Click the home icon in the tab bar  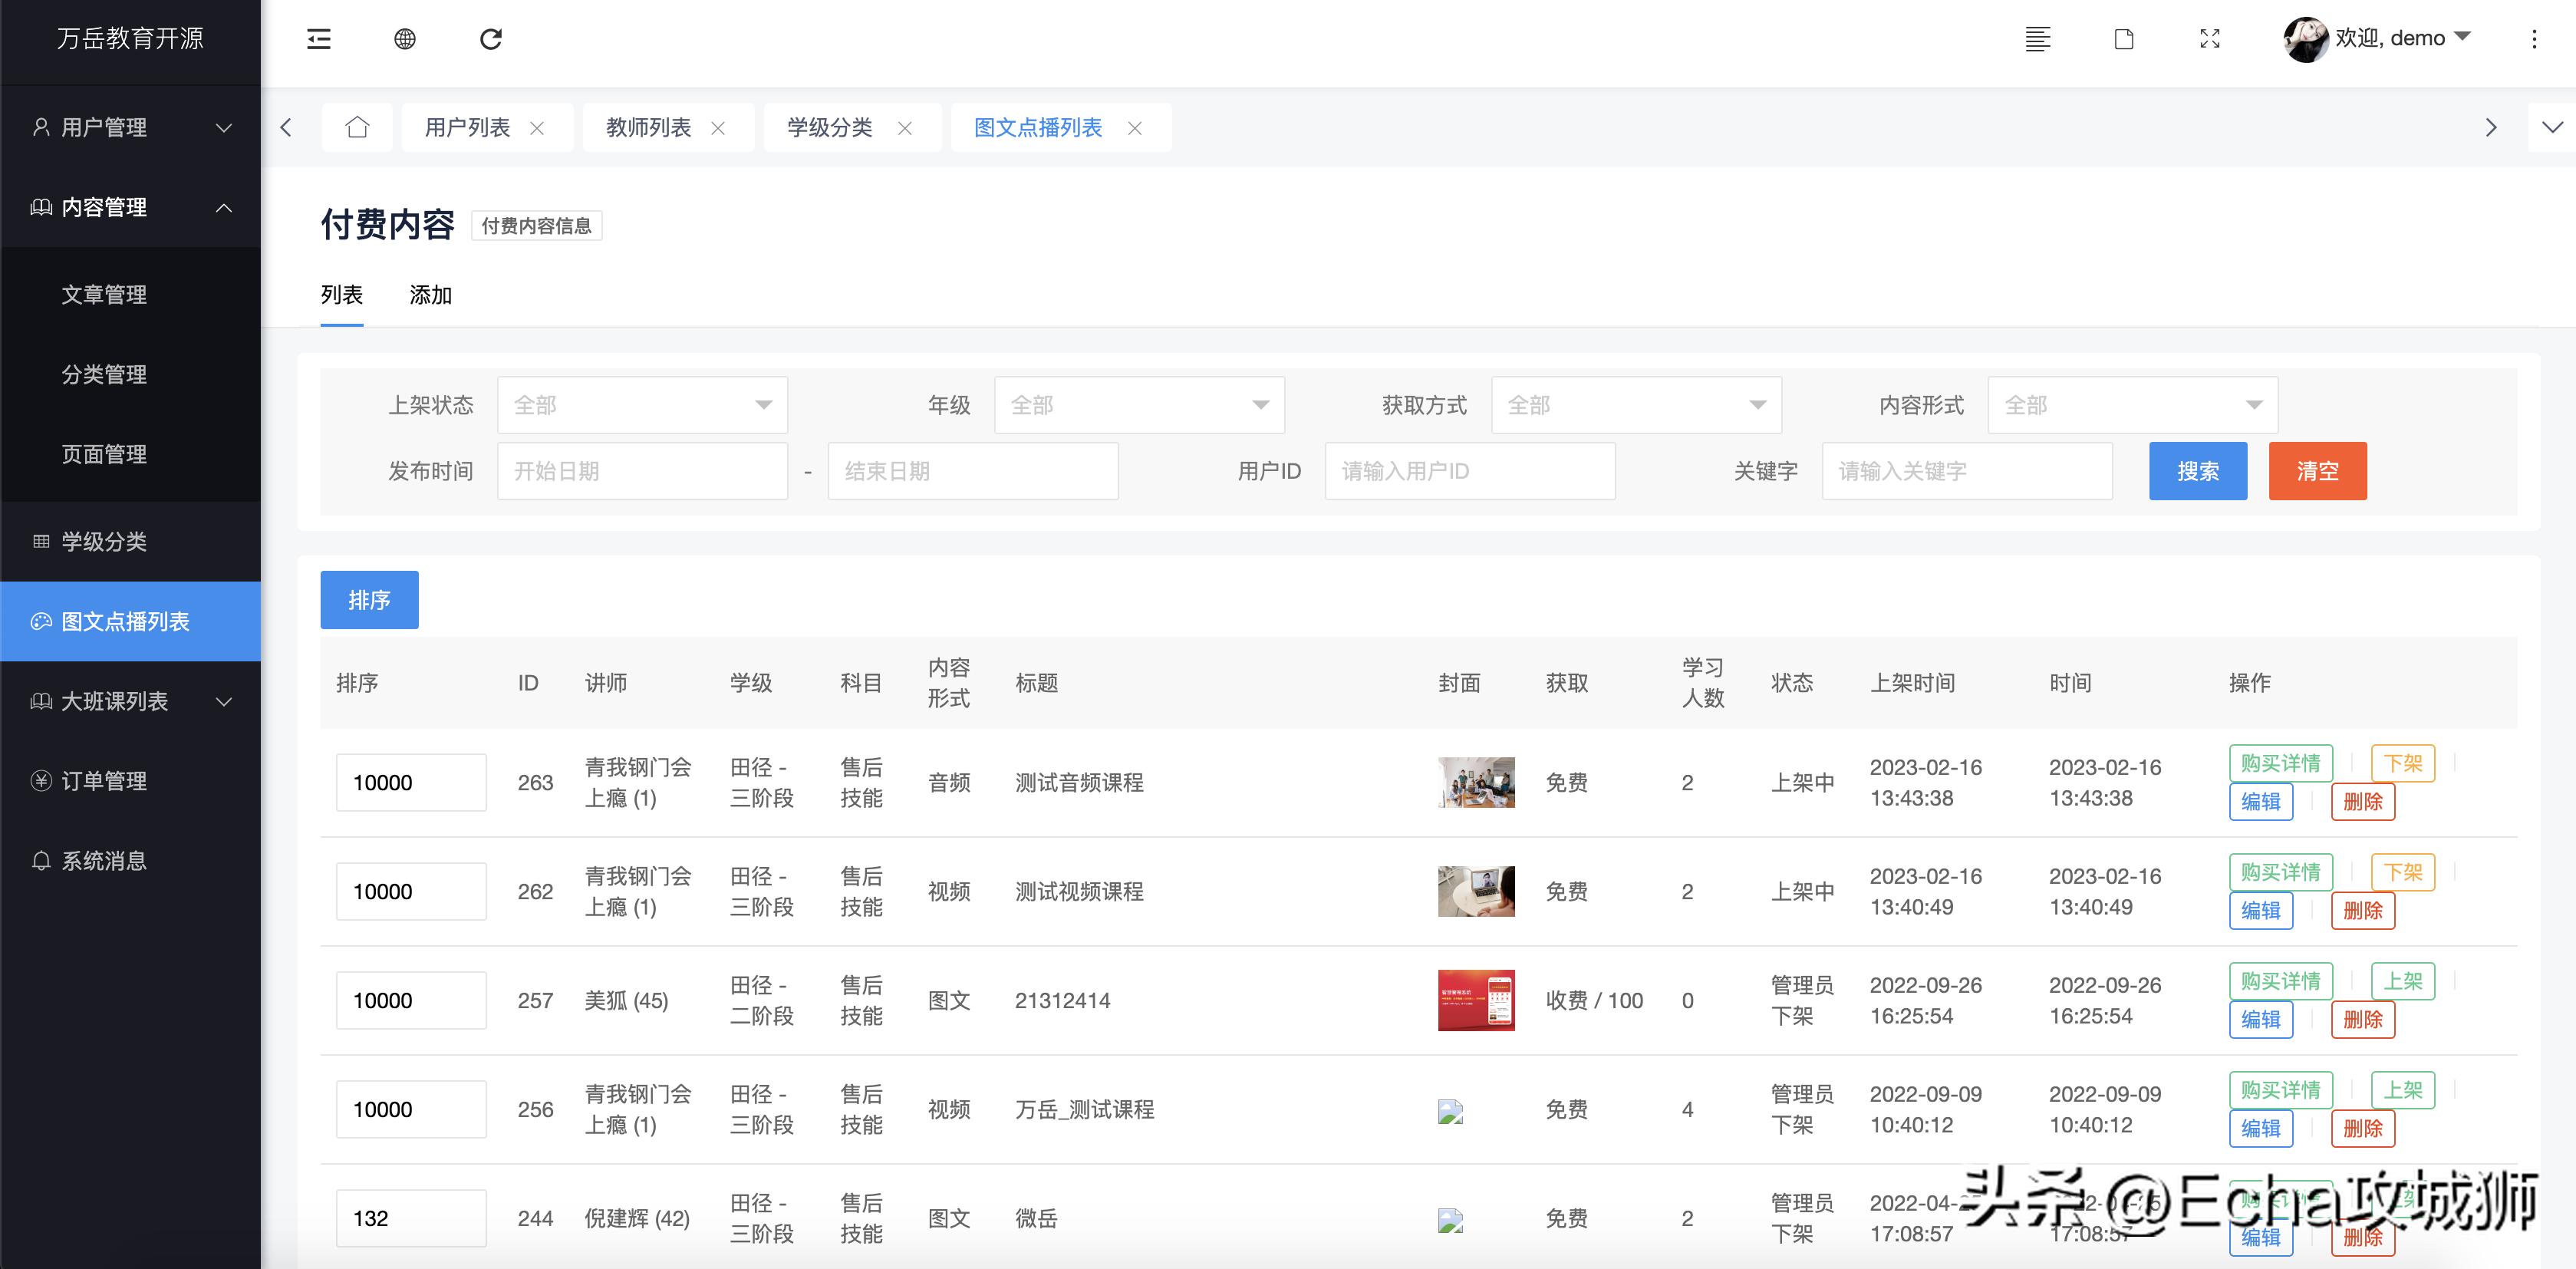[357, 127]
